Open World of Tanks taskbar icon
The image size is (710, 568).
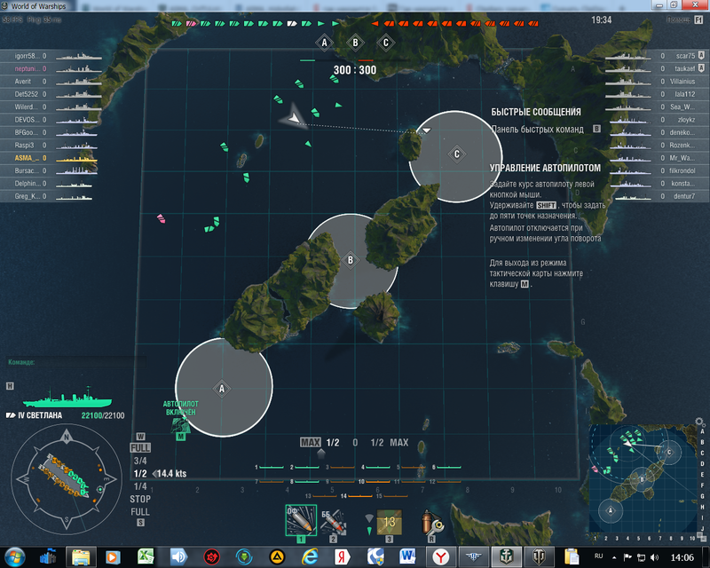pos(539,556)
